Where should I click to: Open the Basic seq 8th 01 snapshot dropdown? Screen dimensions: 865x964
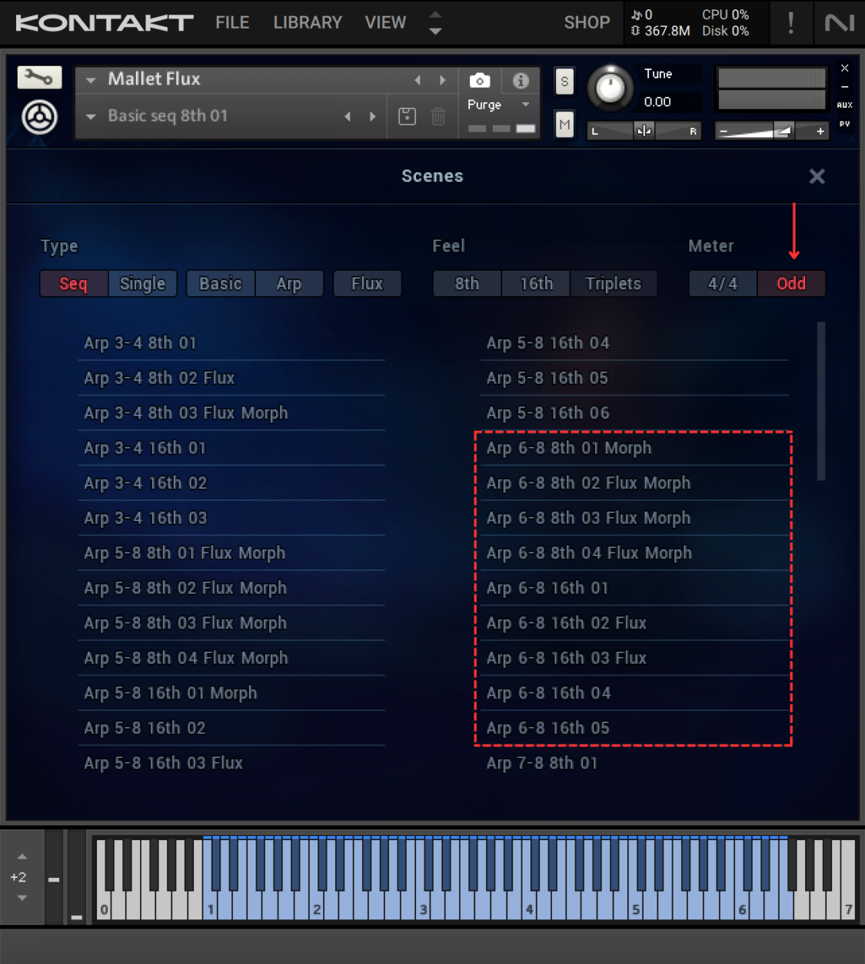[90, 116]
